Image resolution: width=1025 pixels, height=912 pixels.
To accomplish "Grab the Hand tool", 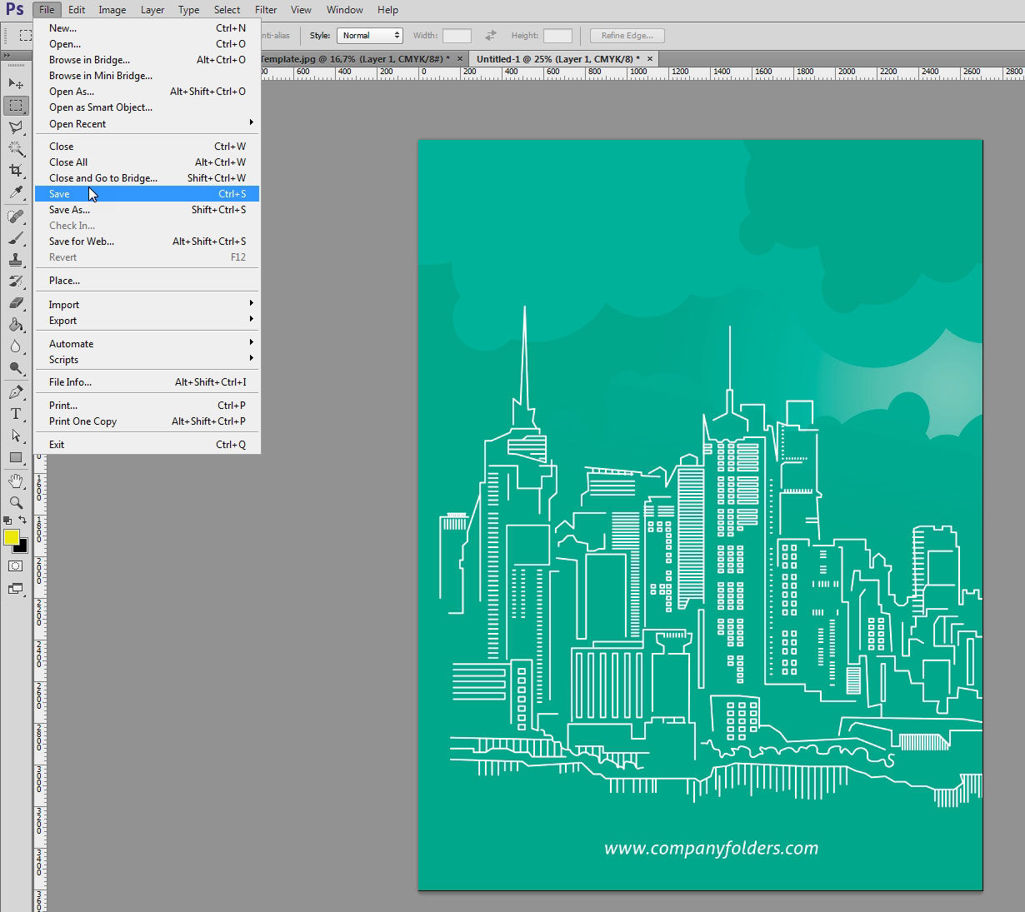I will click(x=16, y=481).
